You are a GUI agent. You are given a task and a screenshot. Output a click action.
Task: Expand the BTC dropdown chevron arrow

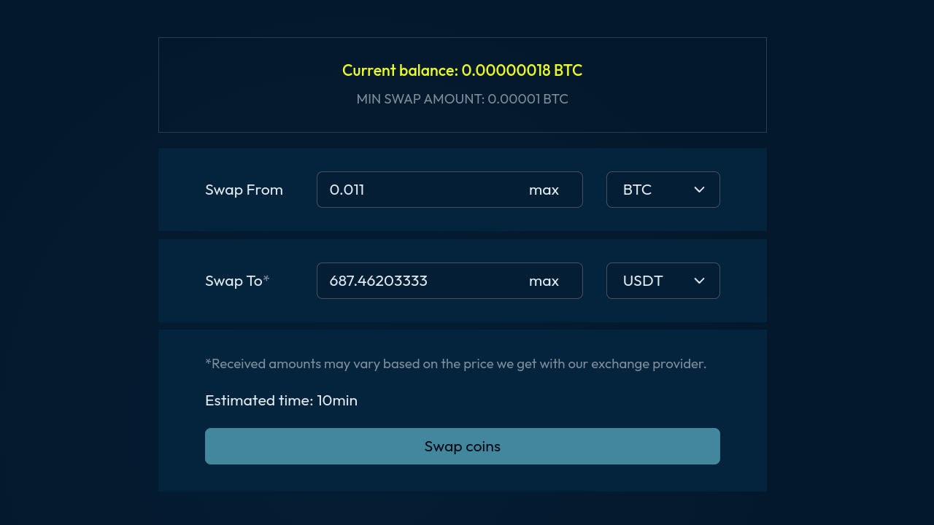(x=699, y=190)
